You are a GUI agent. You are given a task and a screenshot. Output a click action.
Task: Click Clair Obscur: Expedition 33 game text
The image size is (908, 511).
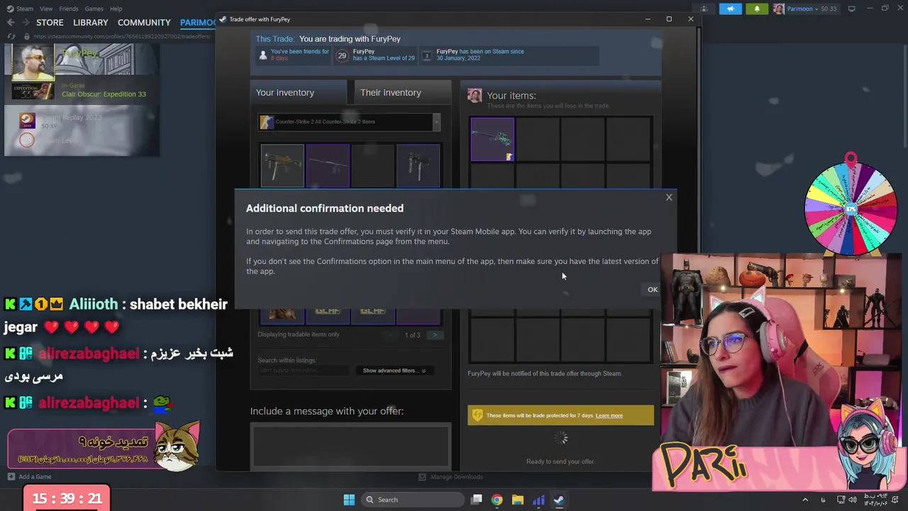click(x=104, y=94)
